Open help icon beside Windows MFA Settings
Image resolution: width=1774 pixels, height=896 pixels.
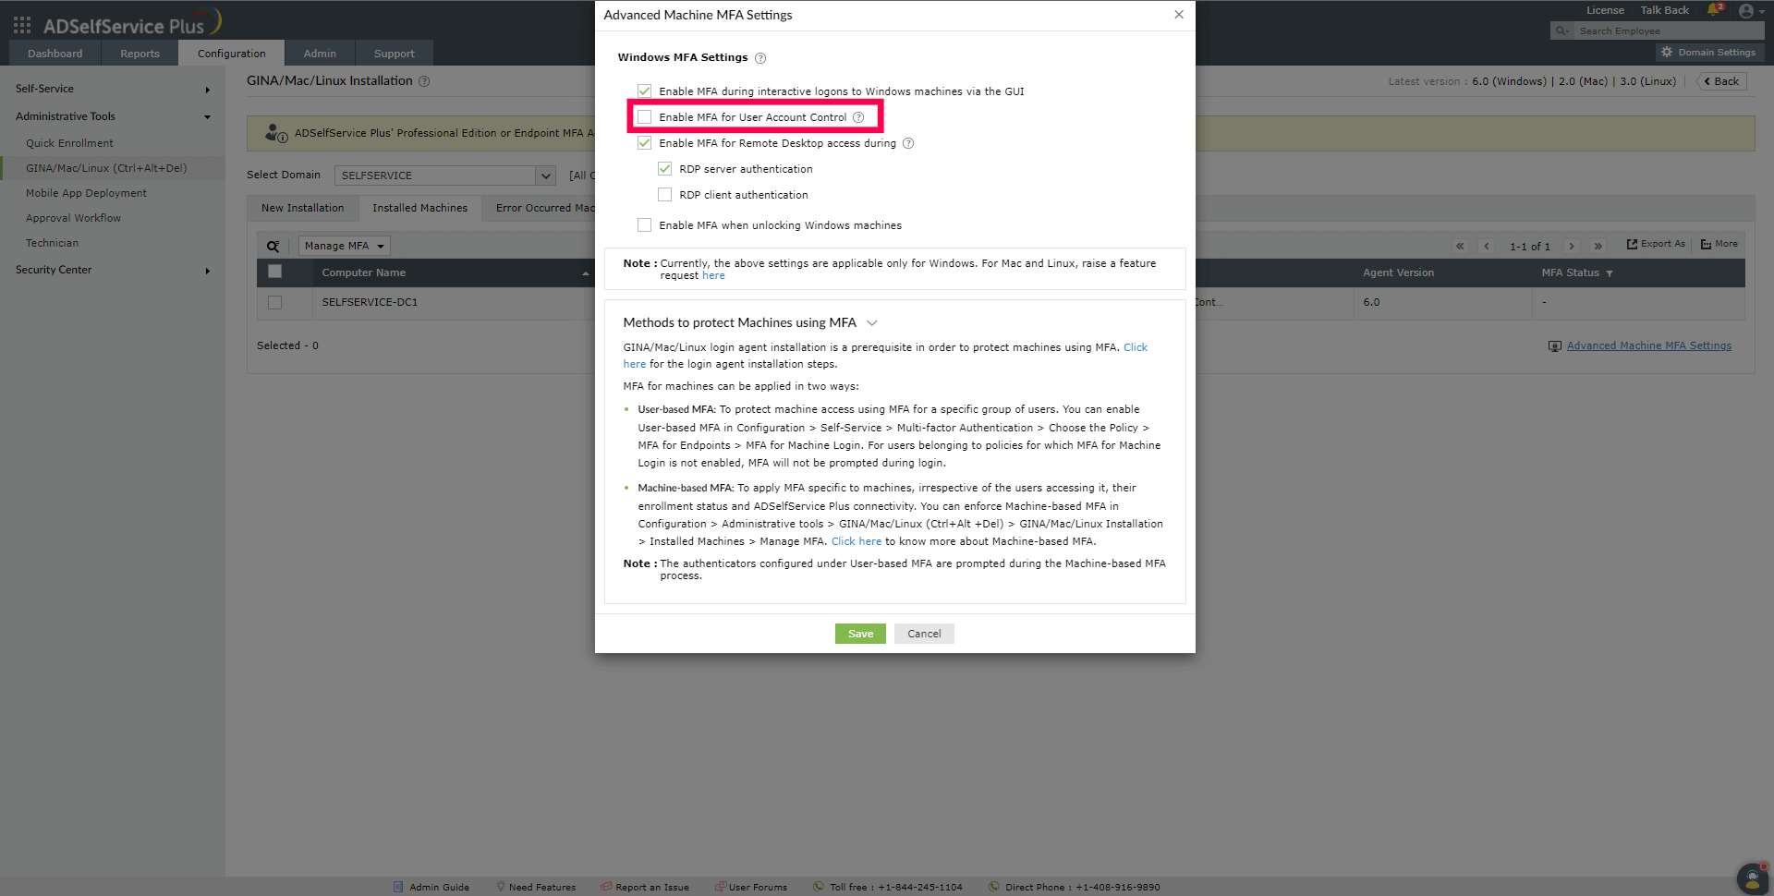click(760, 58)
